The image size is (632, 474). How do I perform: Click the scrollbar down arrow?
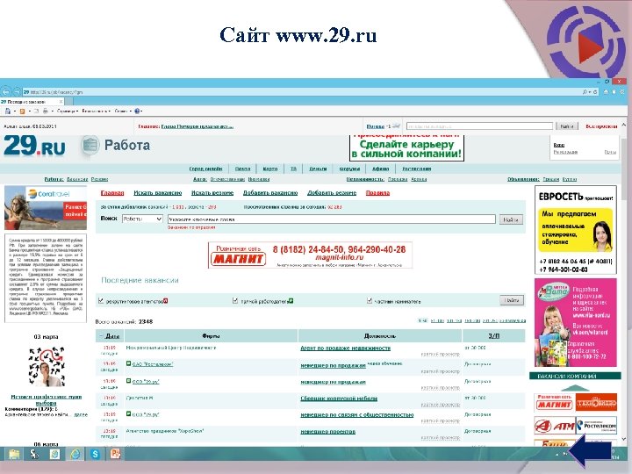point(623,440)
